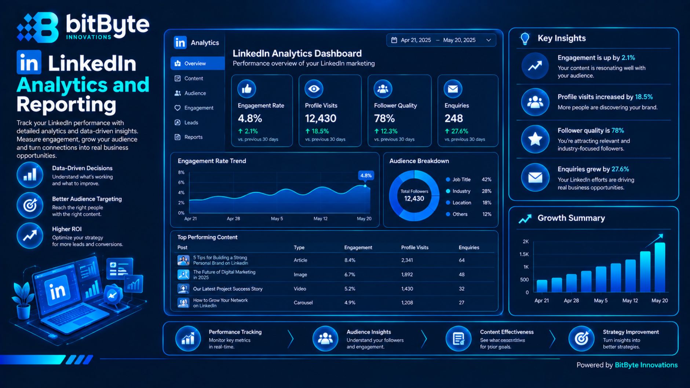Click the Key Insights lightbulb icon
This screenshot has width=690, height=388.
click(x=525, y=38)
